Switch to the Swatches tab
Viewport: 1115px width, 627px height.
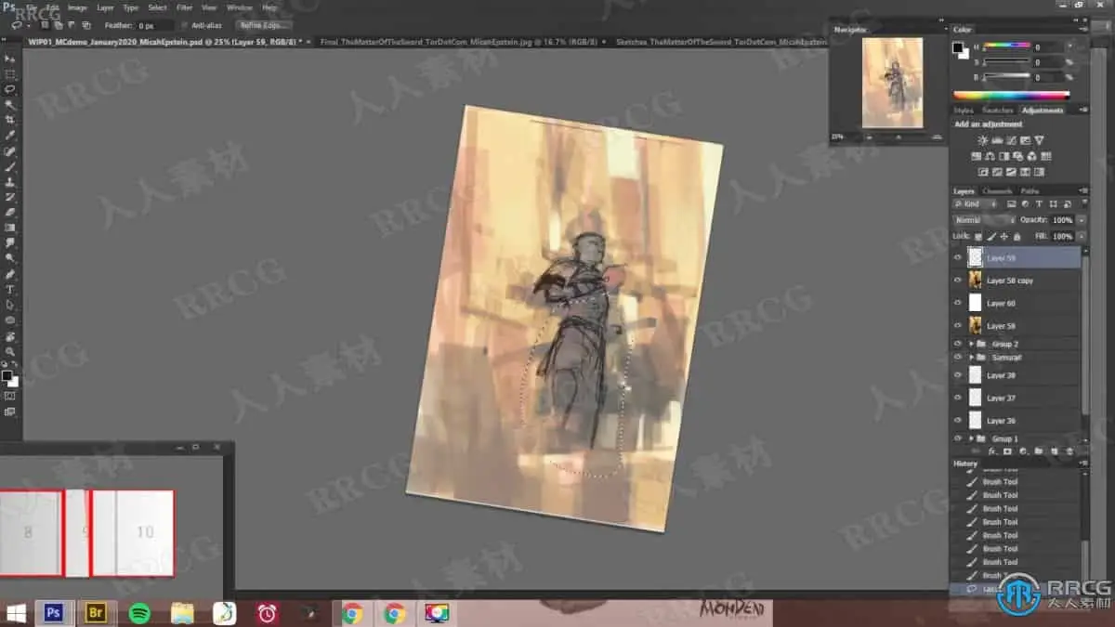pyautogui.click(x=997, y=111)
